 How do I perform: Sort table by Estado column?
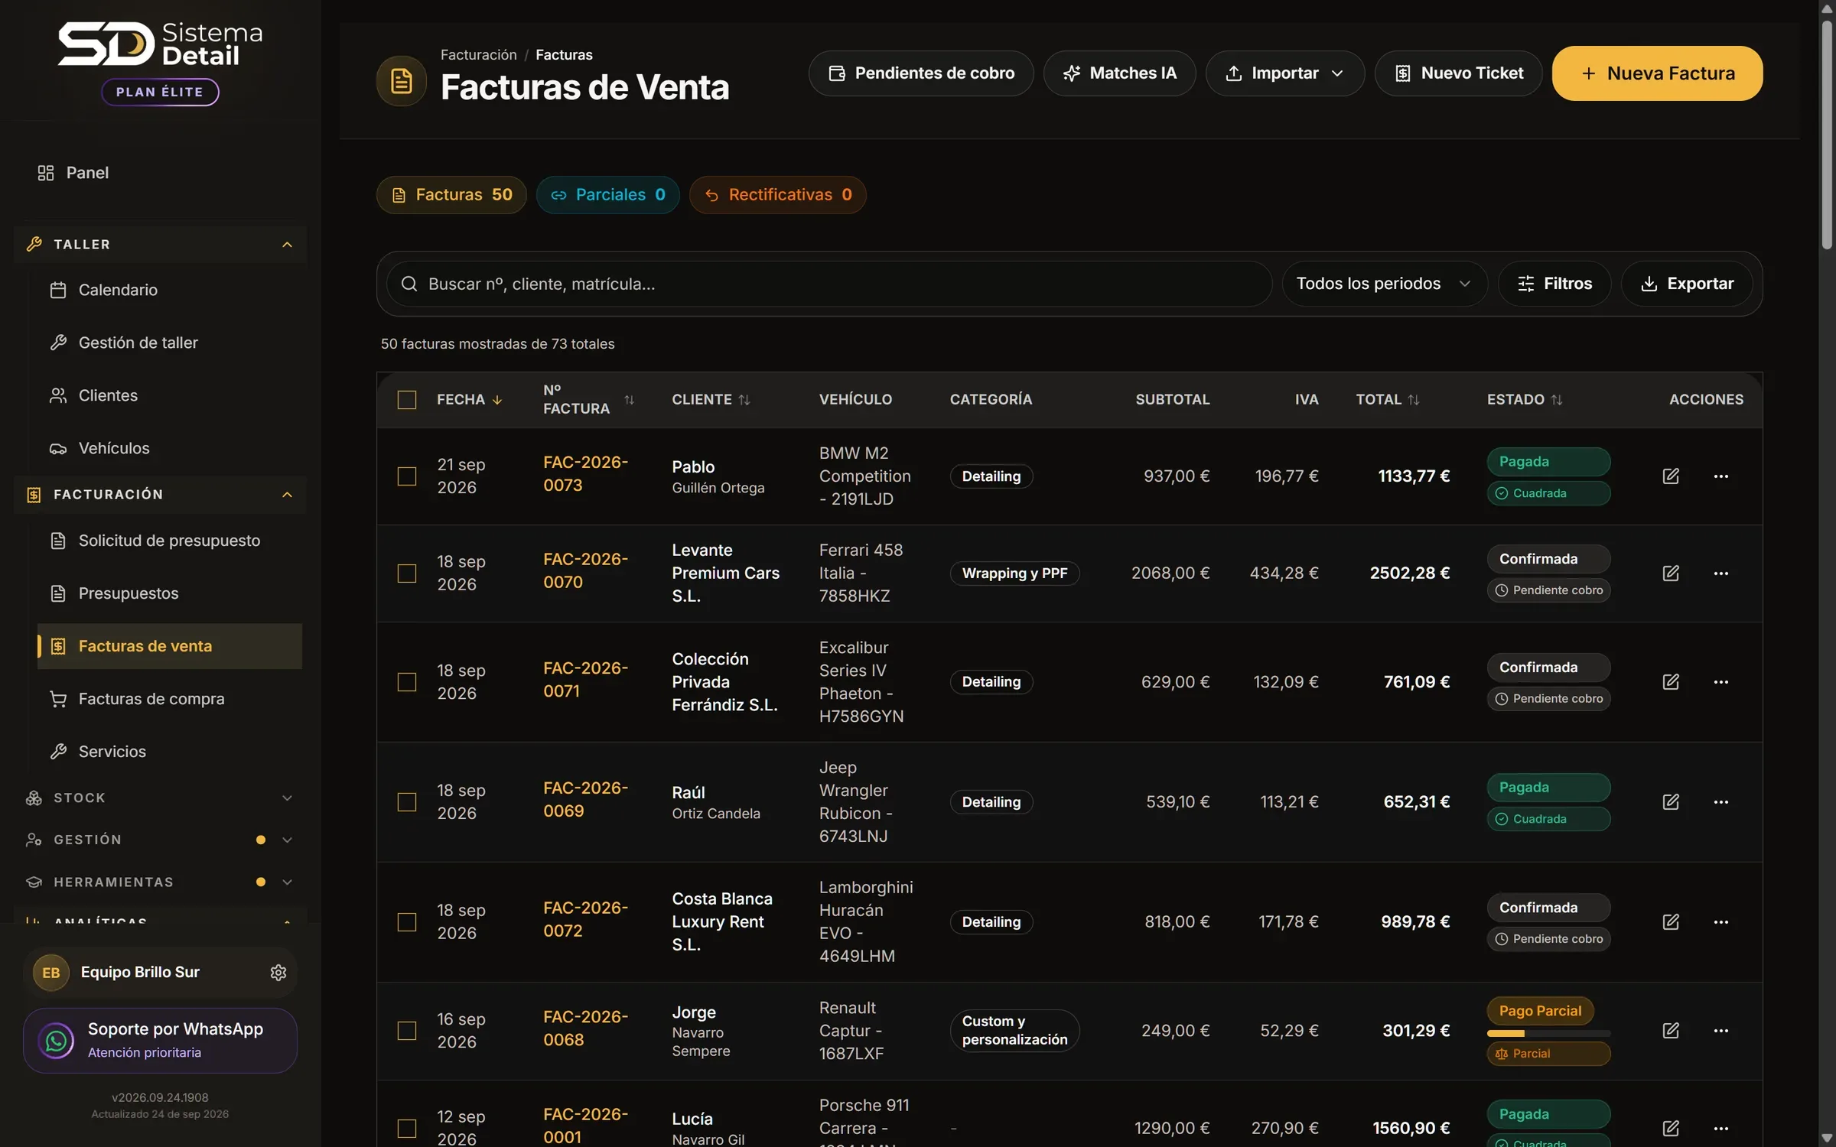coord(1557,399)
